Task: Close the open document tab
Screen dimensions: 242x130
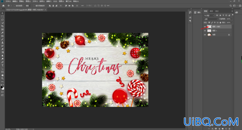Action: (45, 10)
